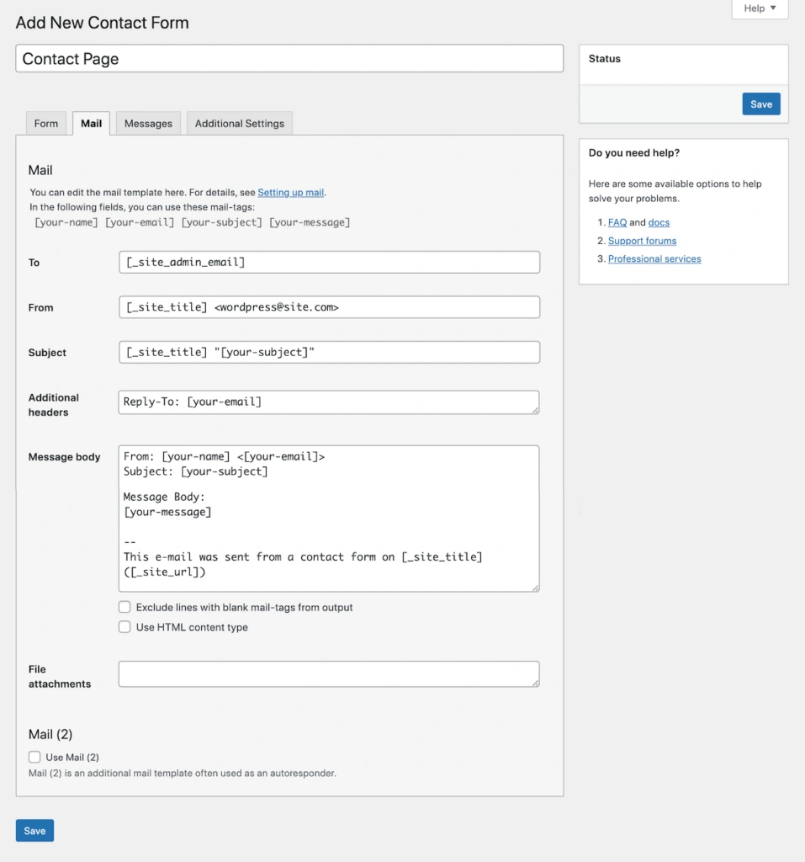The width and height of the screenshot is (805, 862).
Task: Edit the Subject field
Action: click(x=329, y=352)
